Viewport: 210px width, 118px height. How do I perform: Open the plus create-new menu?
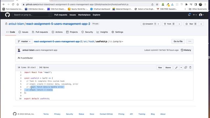(x=195, y=15)
